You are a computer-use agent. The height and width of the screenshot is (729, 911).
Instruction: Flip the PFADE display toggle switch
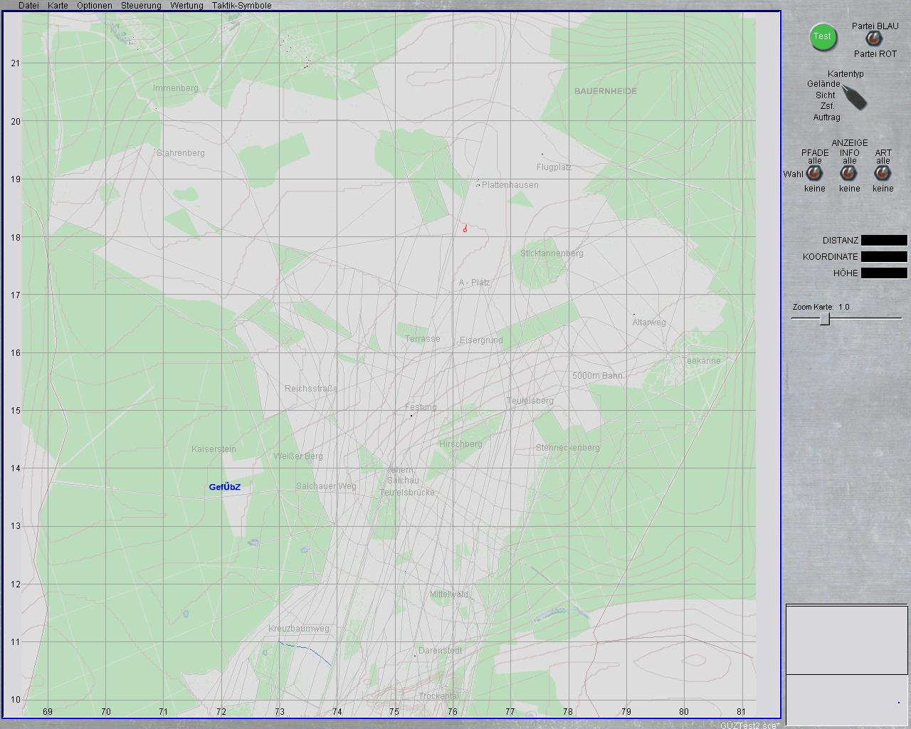[814, 174]
